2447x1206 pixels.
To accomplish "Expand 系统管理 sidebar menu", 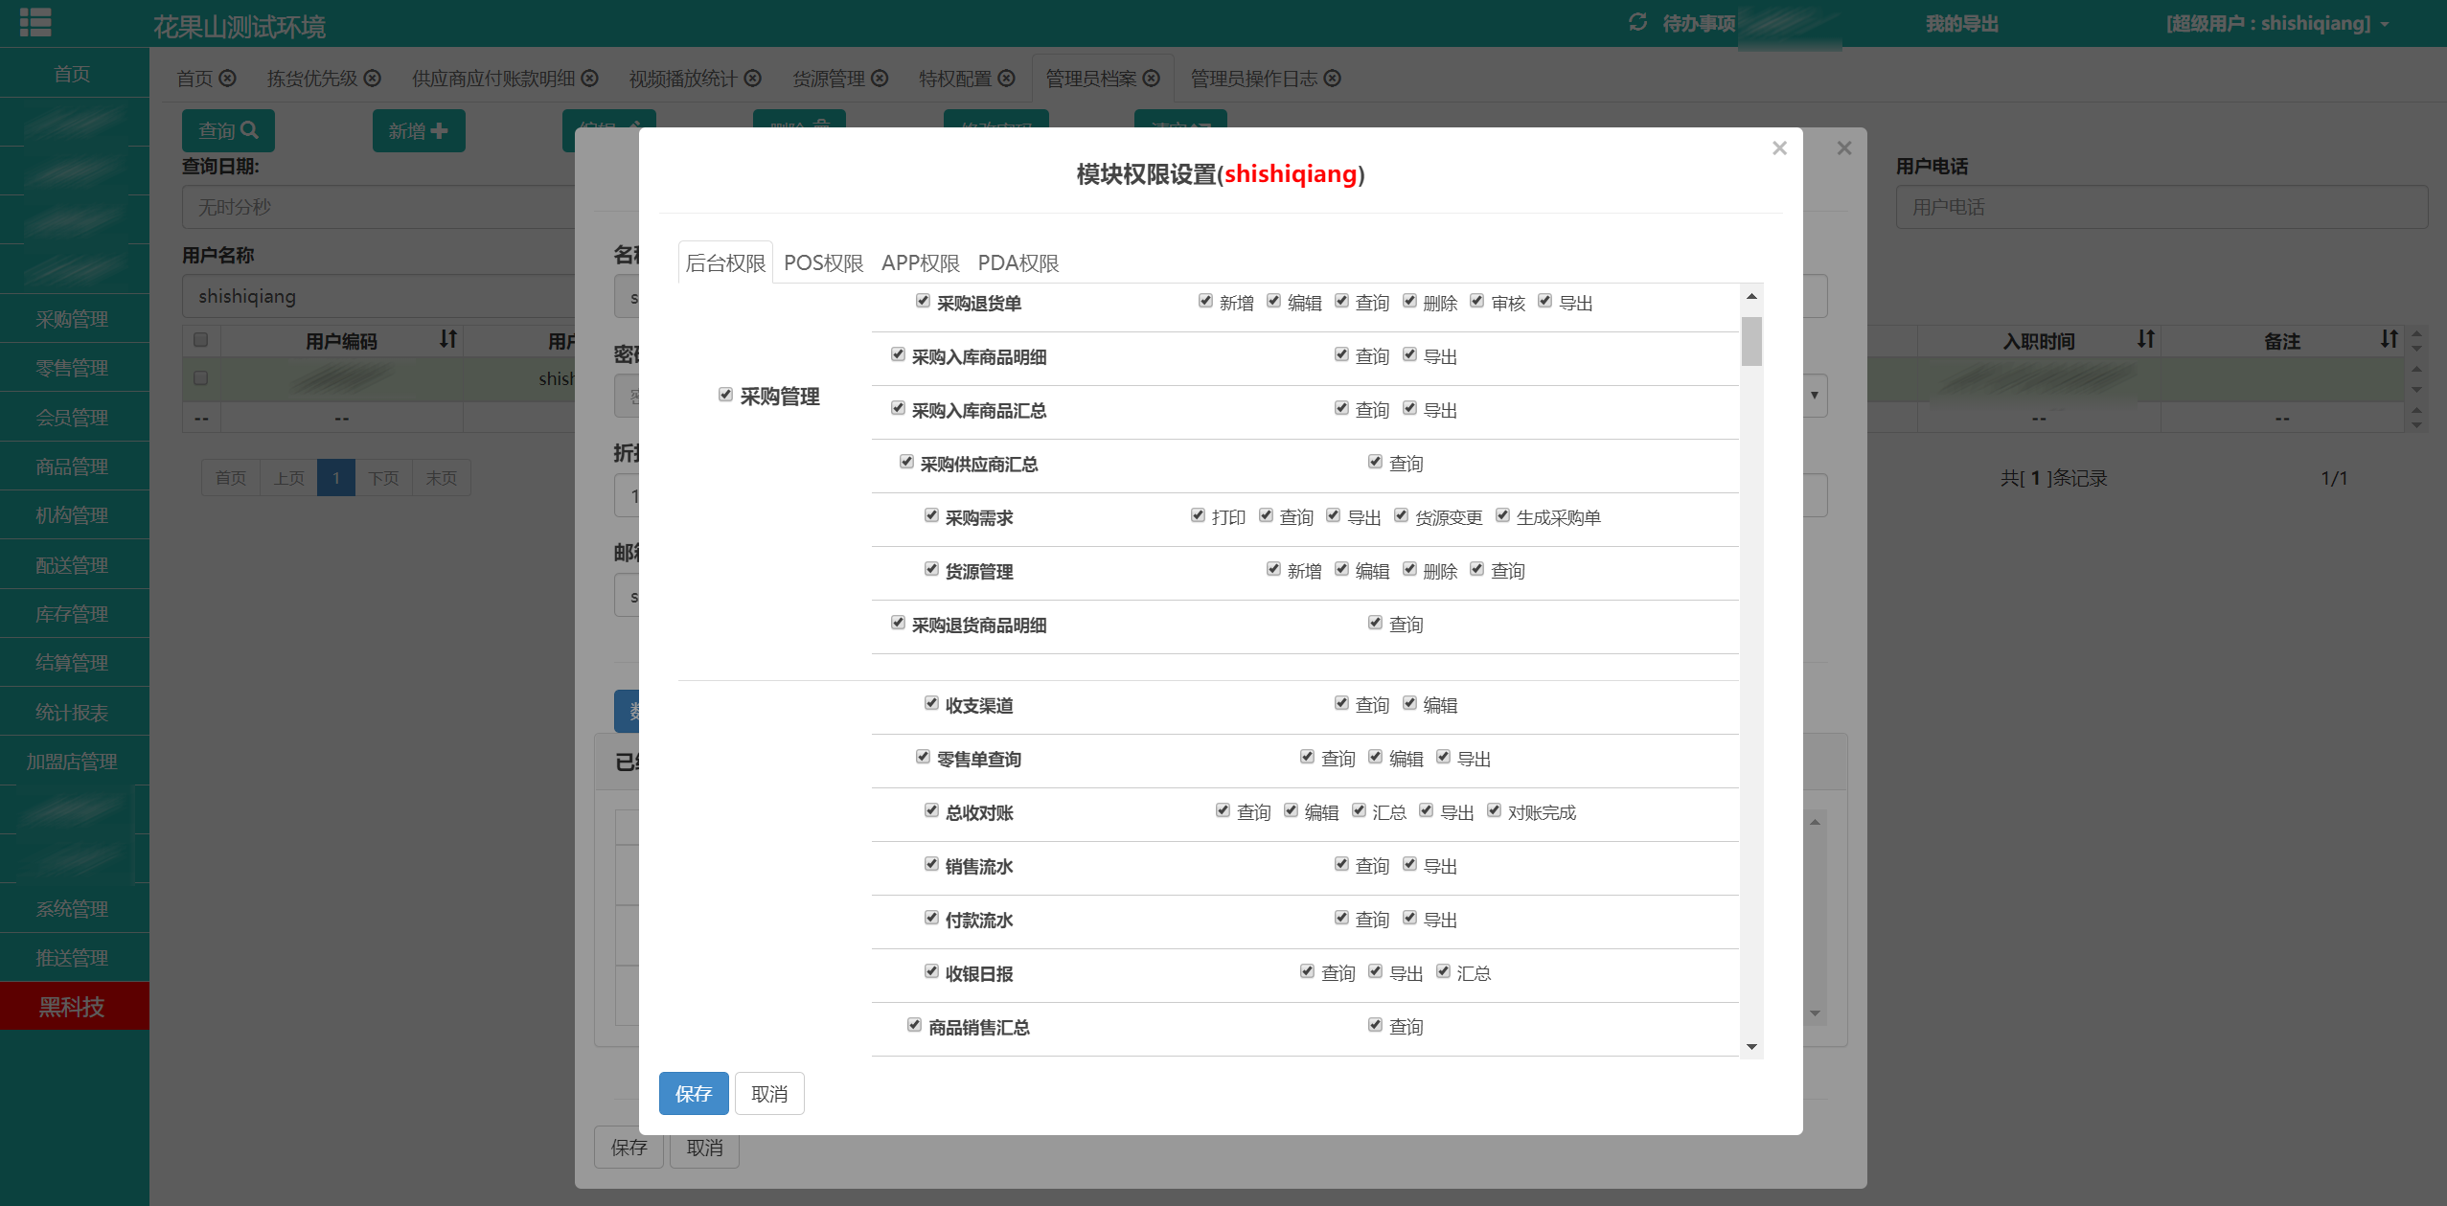I will point(73,909).
